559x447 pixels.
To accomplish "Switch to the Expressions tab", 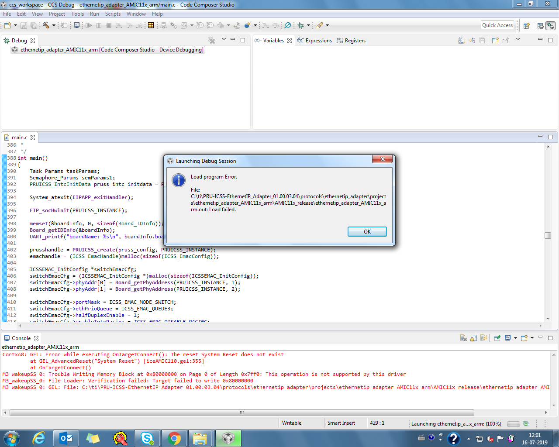I will pyautogui.click(x=314, y=41).
